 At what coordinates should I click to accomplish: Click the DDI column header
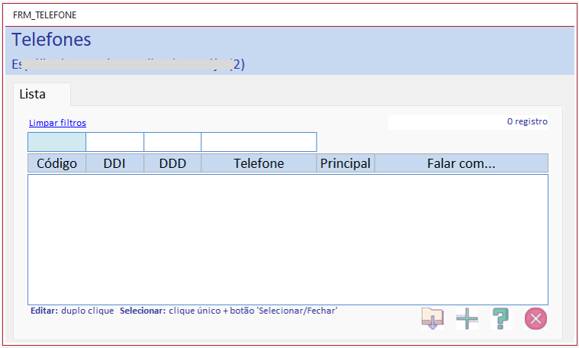tap(115, 163)
